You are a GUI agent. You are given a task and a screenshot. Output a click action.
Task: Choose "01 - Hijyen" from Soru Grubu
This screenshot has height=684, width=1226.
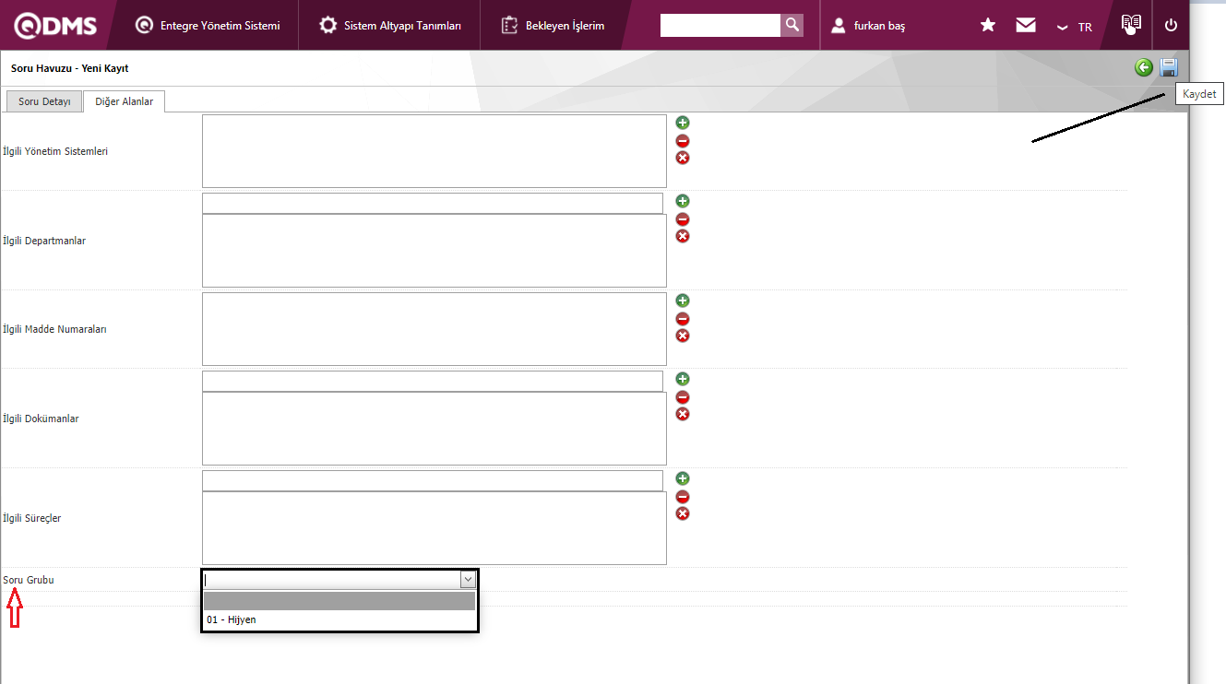(339, 619)
